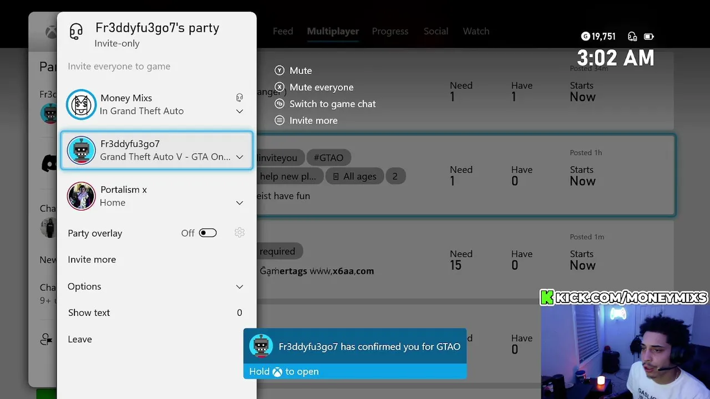Switch to the Multiplayer tab
Viewport: 710px width, 399px height.
(x=333, y=31)
